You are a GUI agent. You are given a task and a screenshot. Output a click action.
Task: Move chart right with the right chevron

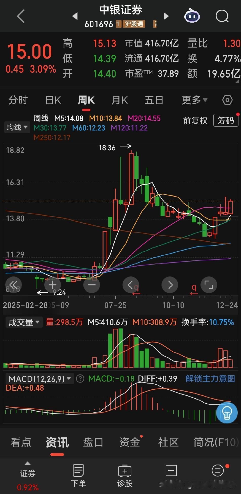pos(170,285)
